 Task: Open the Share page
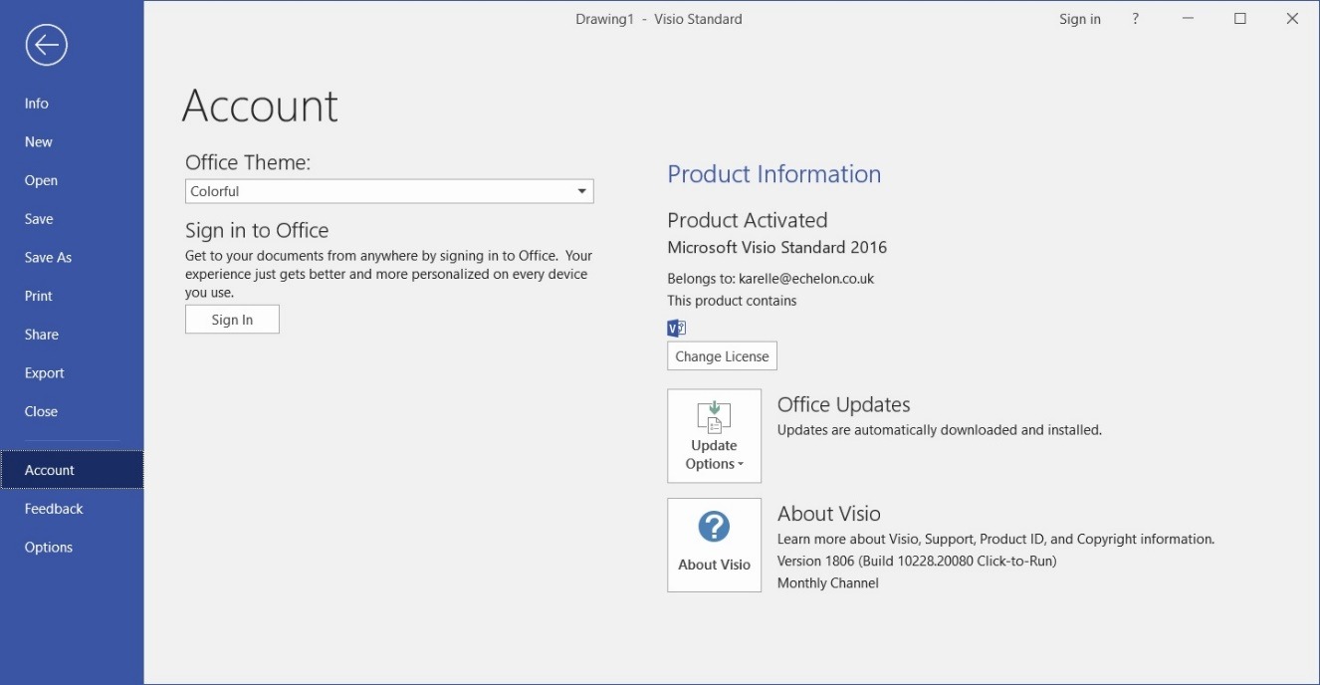(x=72, y=335)
